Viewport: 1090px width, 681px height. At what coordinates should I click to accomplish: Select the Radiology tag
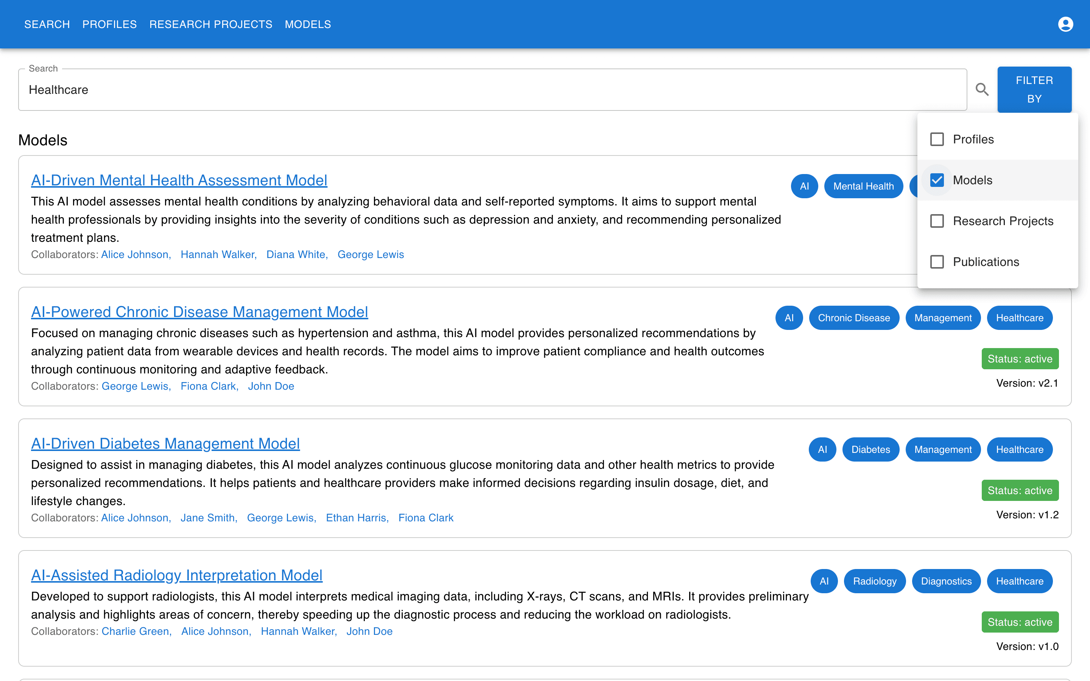pos(874,581)
